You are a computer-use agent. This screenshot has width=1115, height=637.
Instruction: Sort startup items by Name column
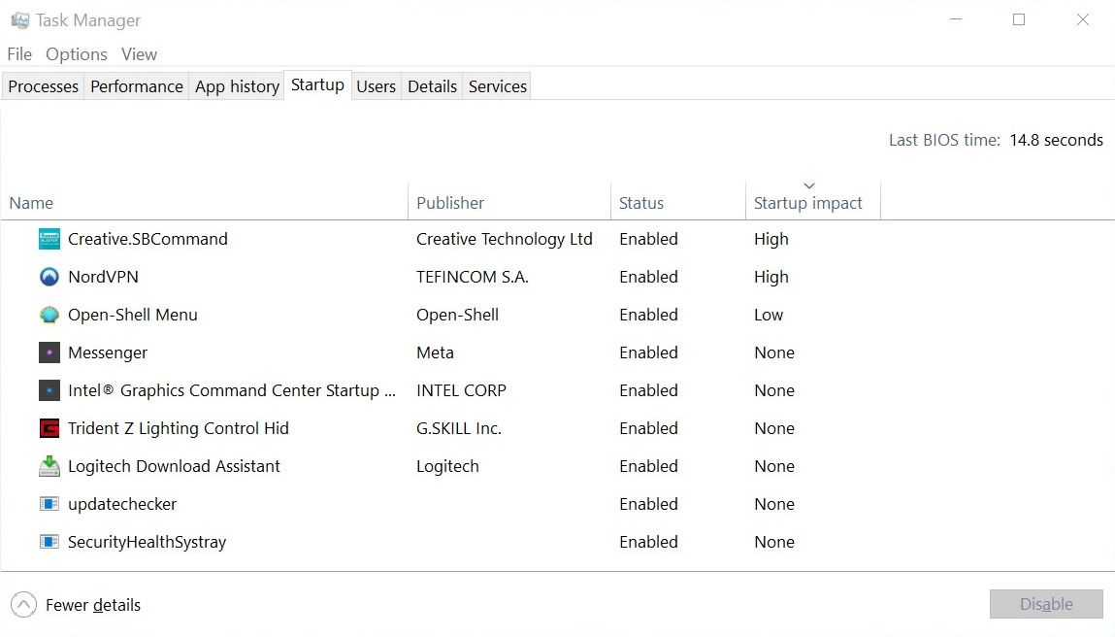(x=31, y=203)
